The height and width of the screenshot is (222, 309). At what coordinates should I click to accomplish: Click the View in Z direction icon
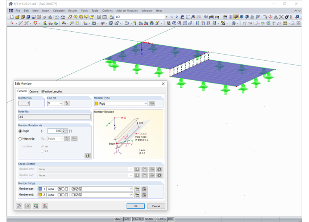tap(209, 23)
